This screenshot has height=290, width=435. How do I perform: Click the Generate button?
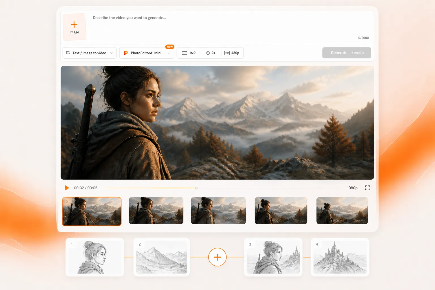(347, 53)
